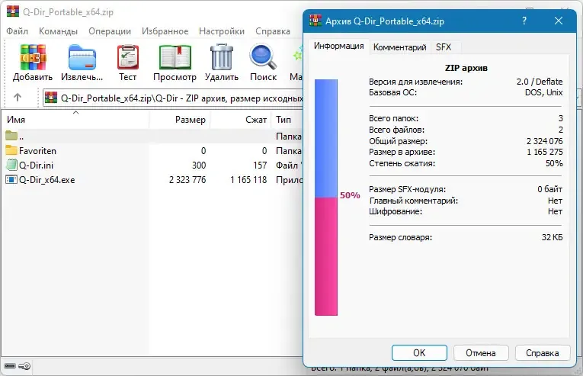Viewport: 583px width, 376px height.
Task: Click the Поиск magnifier icon
Action: tap(263, 57)
